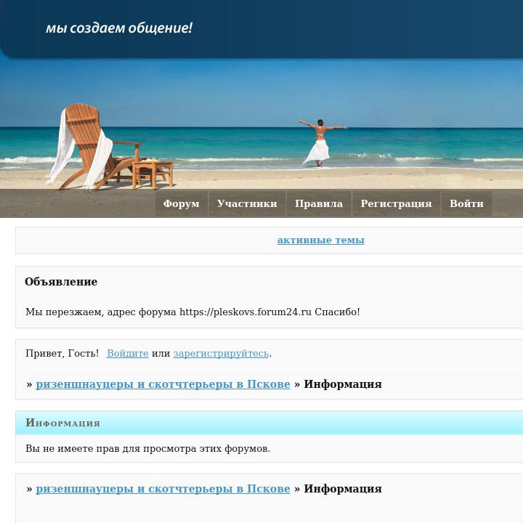Open upper breadcrumb link ризеншнауцеры и скотчтерьеры в Пскове
The height and width of the screenshot is (523, 523).
point(163,384)
